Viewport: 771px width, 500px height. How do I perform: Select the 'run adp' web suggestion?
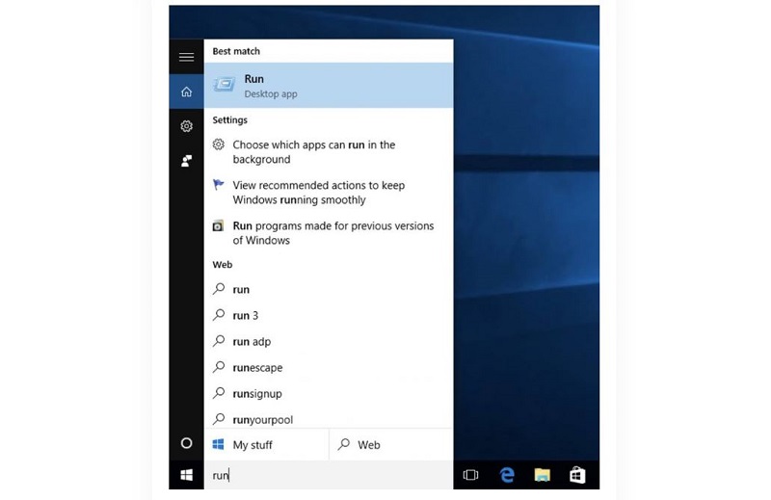point(329,341)
